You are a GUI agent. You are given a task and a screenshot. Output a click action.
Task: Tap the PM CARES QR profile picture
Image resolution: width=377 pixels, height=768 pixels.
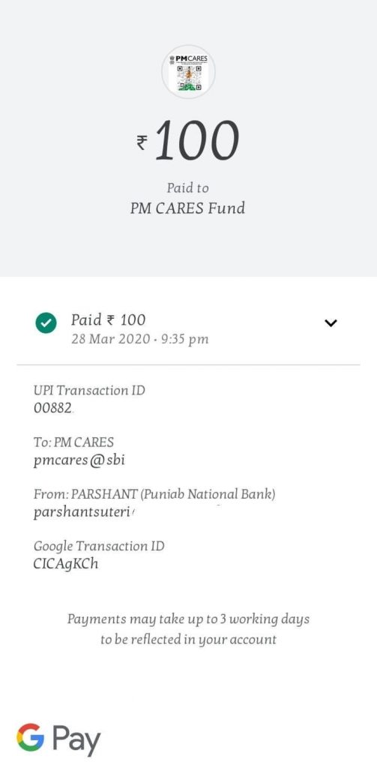pos(188,72)
